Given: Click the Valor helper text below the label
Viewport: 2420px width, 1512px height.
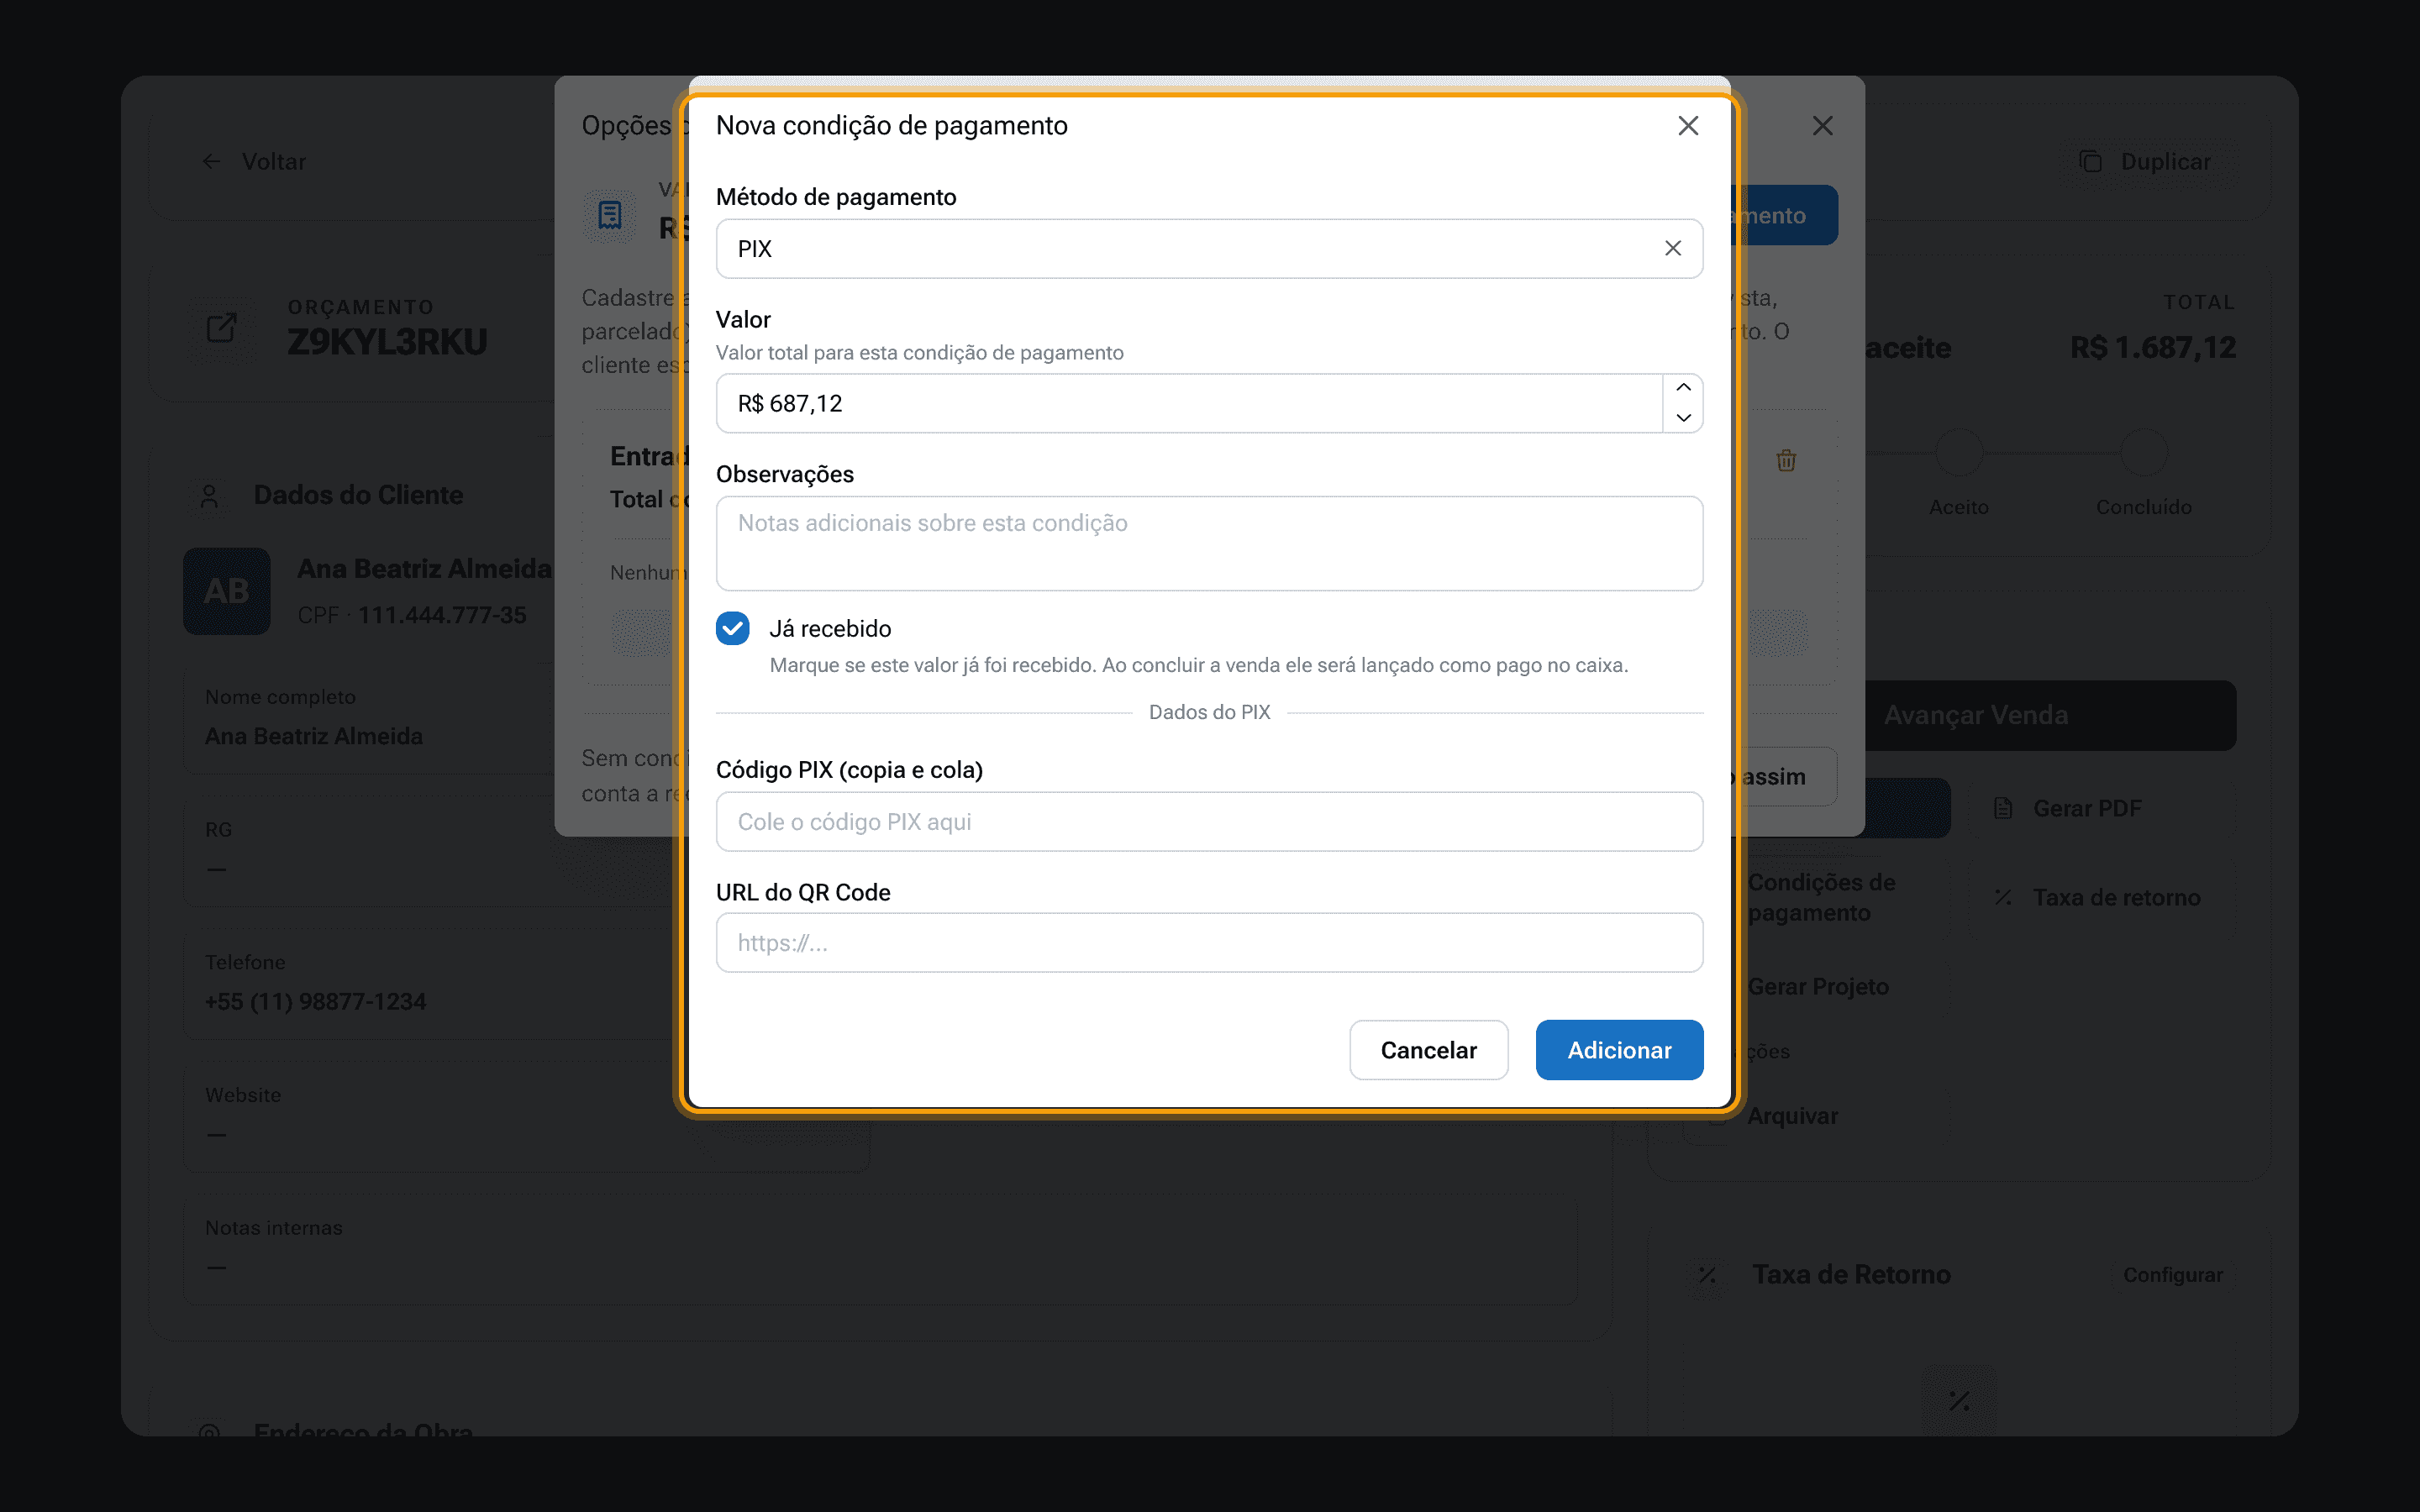Looking at the screenshot, I should point(920,353).
